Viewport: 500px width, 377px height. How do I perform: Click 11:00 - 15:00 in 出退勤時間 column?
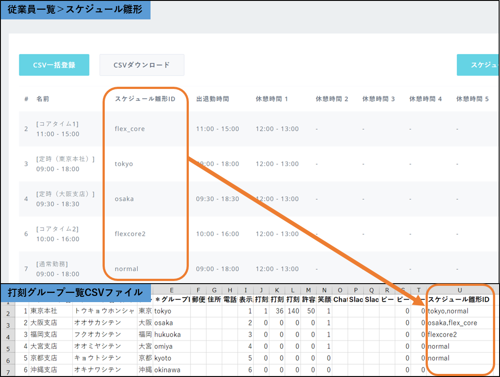pos(217,129)
